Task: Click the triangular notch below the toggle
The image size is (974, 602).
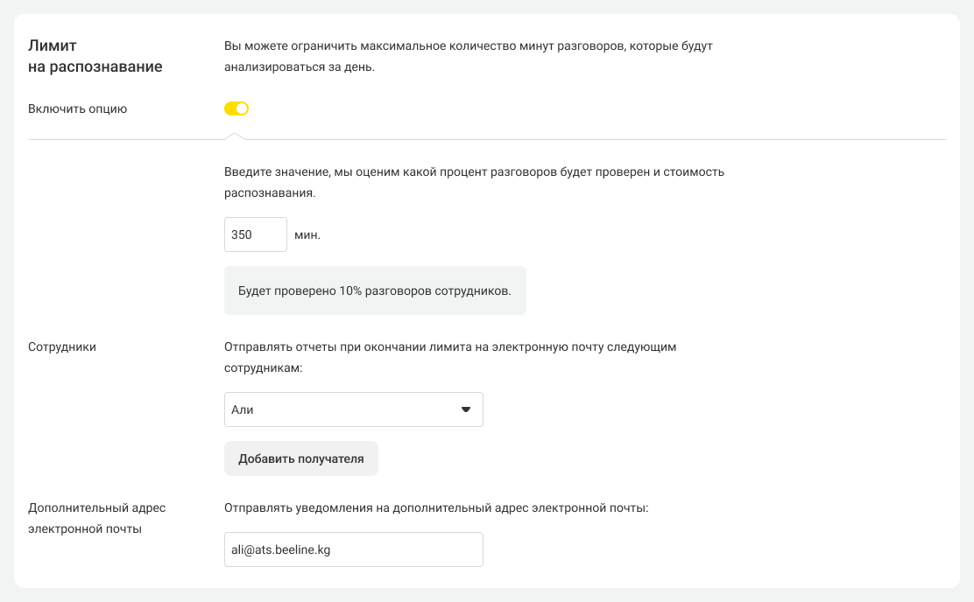Action: tap(234, 136)
